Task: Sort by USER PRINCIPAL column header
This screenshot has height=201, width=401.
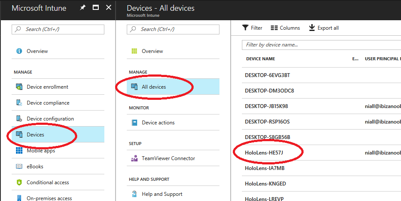Action: (383, 59)
